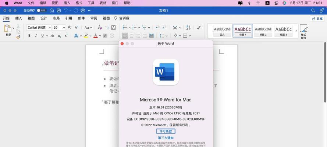Image resolution: width=327 pixels, height=147 pixels.
Task: Open the 文件 menu in the menu bar
Action: point(31,3)
